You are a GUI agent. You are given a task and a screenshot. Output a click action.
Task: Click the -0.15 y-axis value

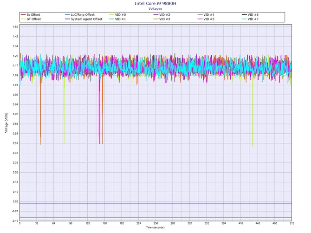[x=15, y=221]
